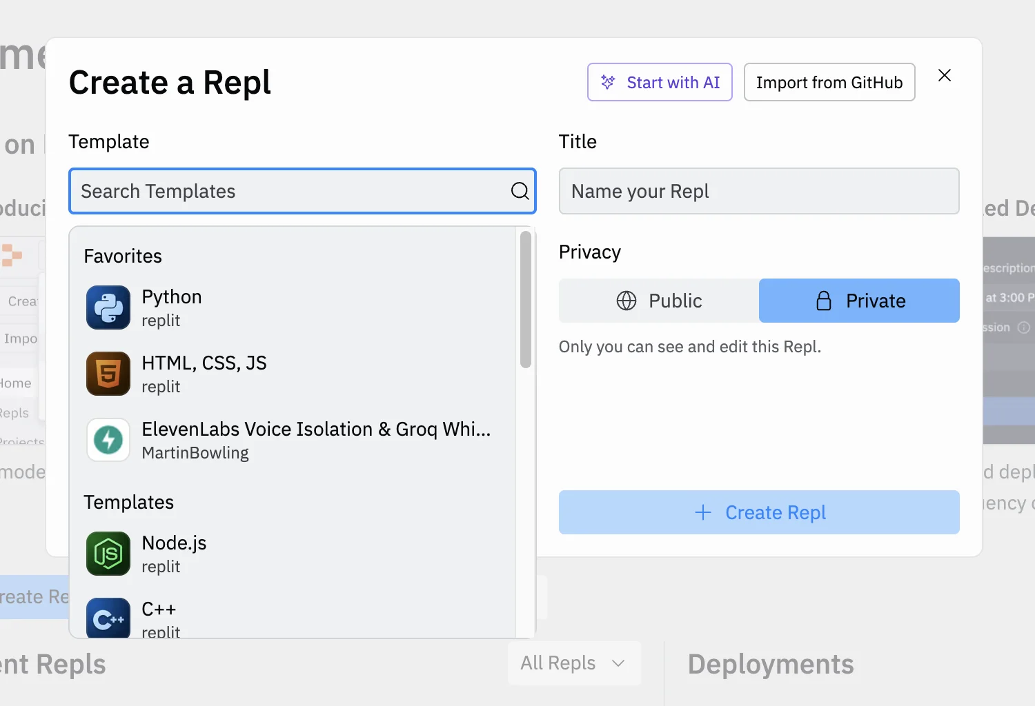Choose the Python replit template entry
Viewport: 1035px width, 706px height.
click(x=172, y=307)
